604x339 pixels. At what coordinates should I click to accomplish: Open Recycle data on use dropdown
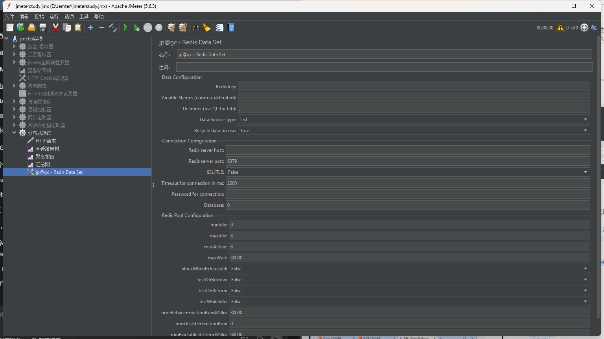pyautogui.click(x=414, y=131)
